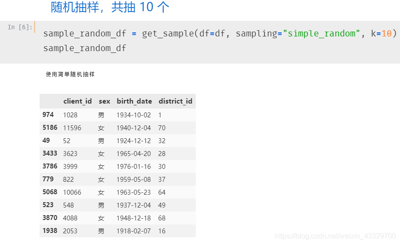This screenshot has width=400, height=244.
Task: Click district_id value 30
Action: click(x=162, y=167)
